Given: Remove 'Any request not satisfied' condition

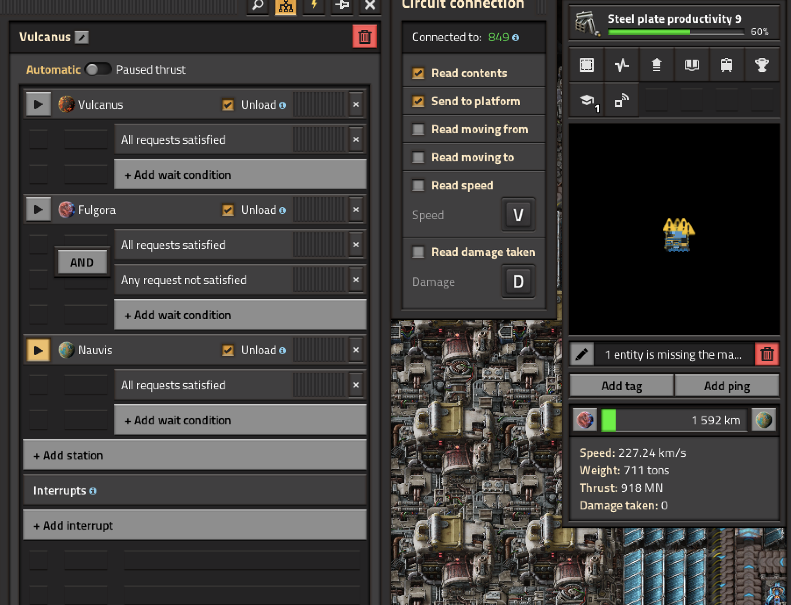Looking at the screenshot, I should coord(356,280).
